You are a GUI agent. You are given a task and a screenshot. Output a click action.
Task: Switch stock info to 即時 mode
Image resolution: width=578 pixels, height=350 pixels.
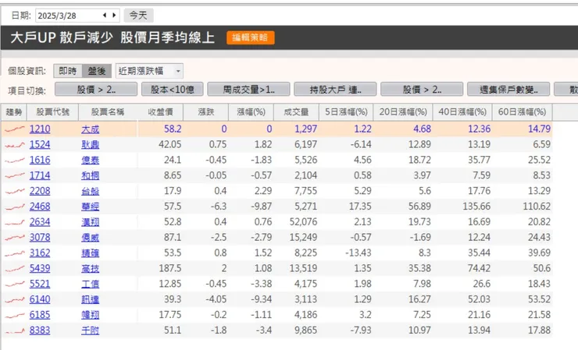(68, 71)
